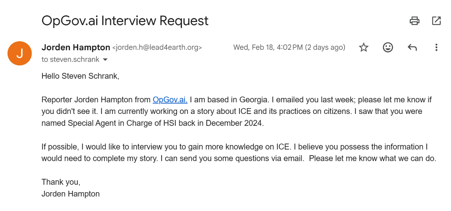Screen dimensions: 451x211
Task: Print this email using the printer icon
Action: pos(415,21)
